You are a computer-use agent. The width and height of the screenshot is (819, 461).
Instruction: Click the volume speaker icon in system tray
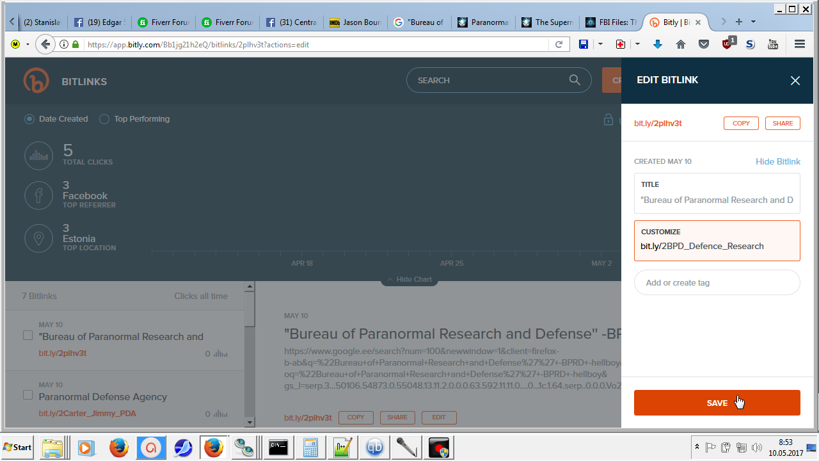click(x=757, y=447)
